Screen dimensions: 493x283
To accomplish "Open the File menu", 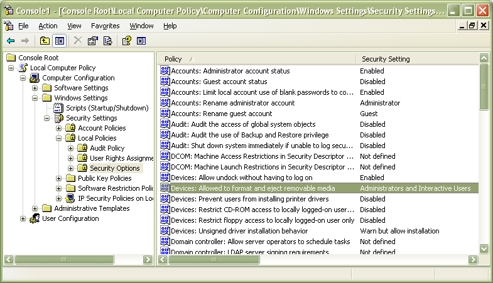I will click(23, 26).
